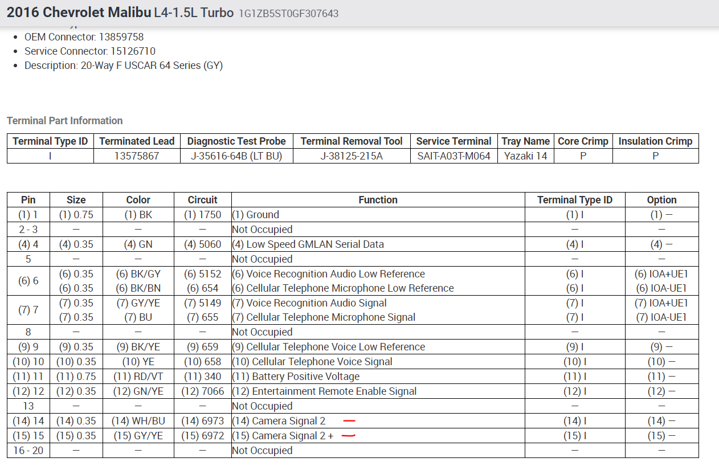Select test probe J-35616-64B (LT BU)
The width and height of the screenshot is (719, 470).
pyautogui.click(x=236, y=156)
